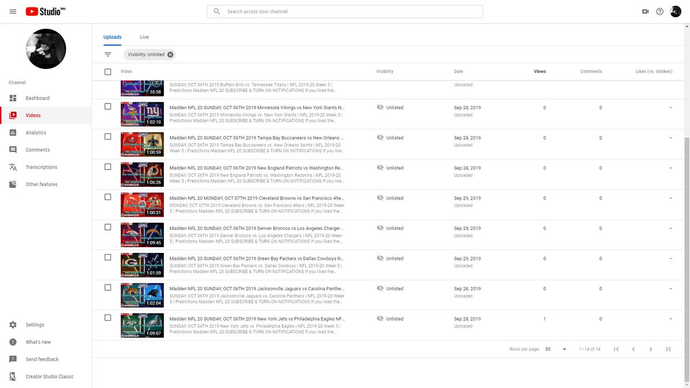Open the hamburger navigation menu
This screenshot has height=388, width=690.
click(13, 11)
